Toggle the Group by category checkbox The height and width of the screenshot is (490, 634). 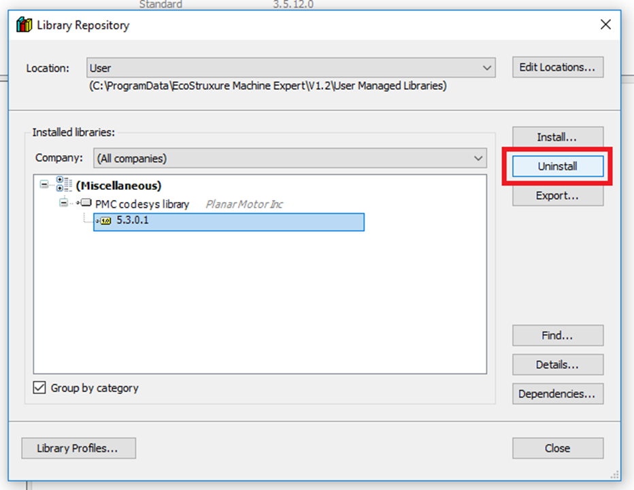point(39,388)
